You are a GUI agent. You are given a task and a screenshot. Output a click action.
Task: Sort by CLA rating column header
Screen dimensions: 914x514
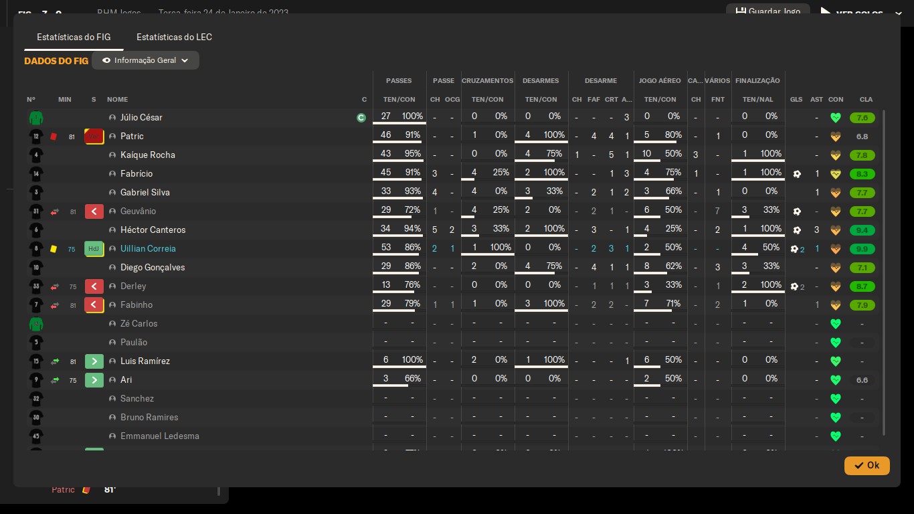tap(866, 100)
